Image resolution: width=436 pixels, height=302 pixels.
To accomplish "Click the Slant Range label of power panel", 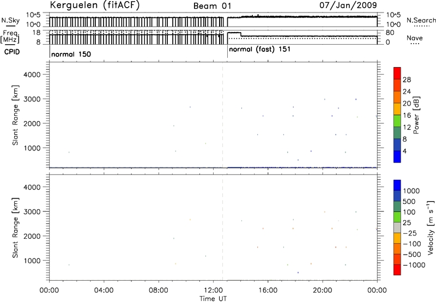I will pyautogui.click(x=15, y=115).
